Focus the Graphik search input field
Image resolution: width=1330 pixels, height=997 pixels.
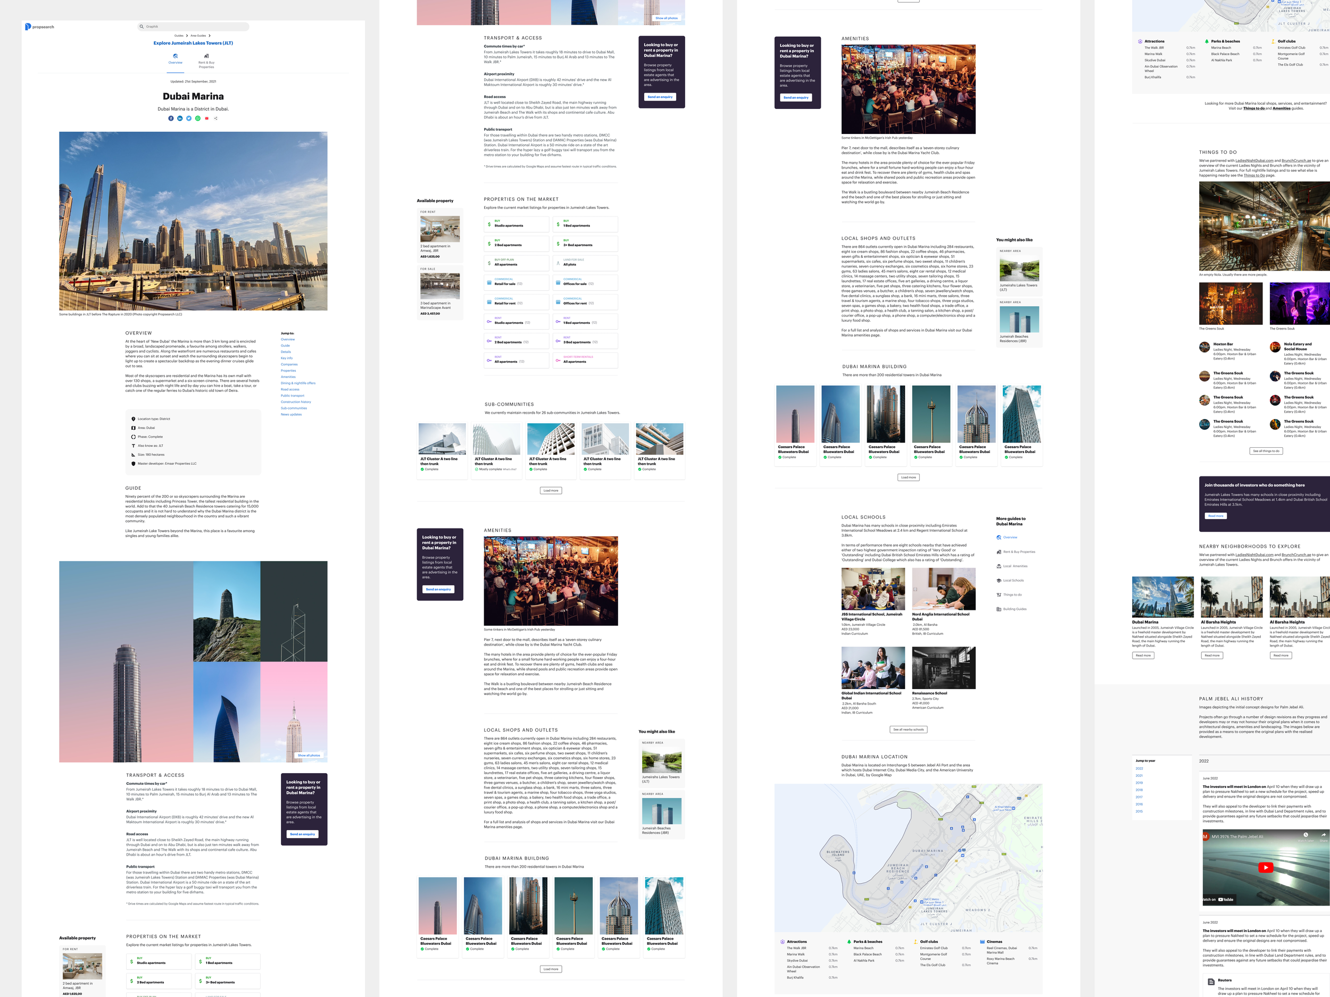pyautogui.click(x=193, y=27)
